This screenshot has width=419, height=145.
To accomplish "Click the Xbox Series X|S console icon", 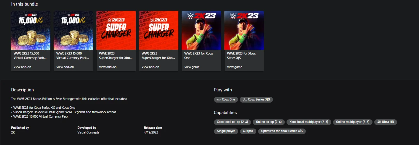I will pos(244,100).
